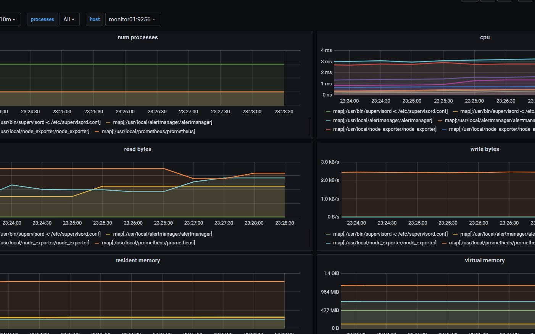Toggle alertmanager series in read bytes legend

[163, 234]
